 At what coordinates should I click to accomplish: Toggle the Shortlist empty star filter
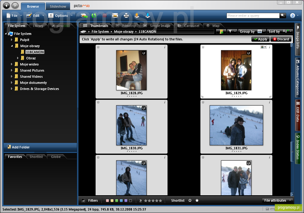pos(190,200)
